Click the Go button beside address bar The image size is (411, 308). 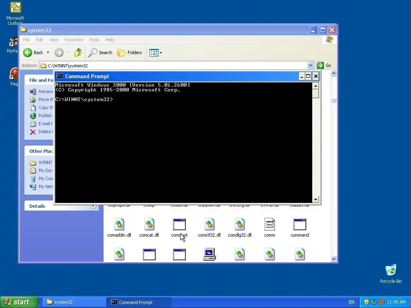(x=324, y=65)
